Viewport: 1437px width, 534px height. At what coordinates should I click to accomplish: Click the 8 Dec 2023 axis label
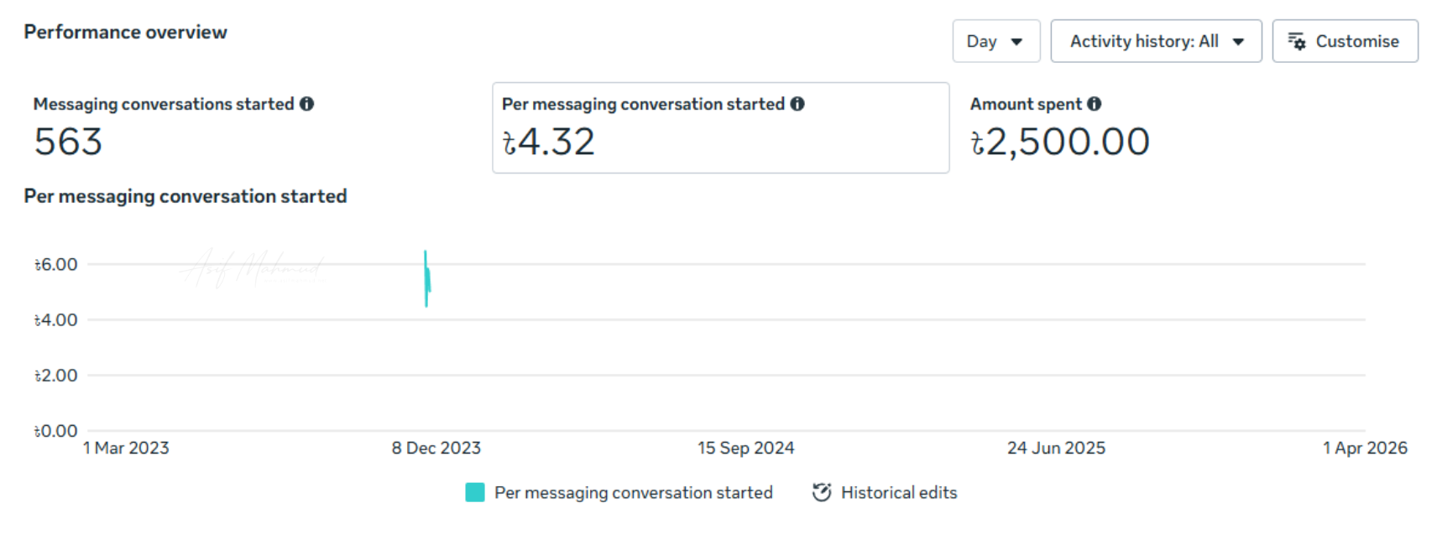pyautogui.click(x=436, y=448)
